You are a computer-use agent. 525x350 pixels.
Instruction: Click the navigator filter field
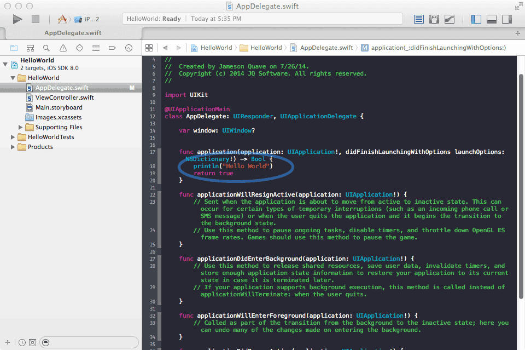point(89,342)
